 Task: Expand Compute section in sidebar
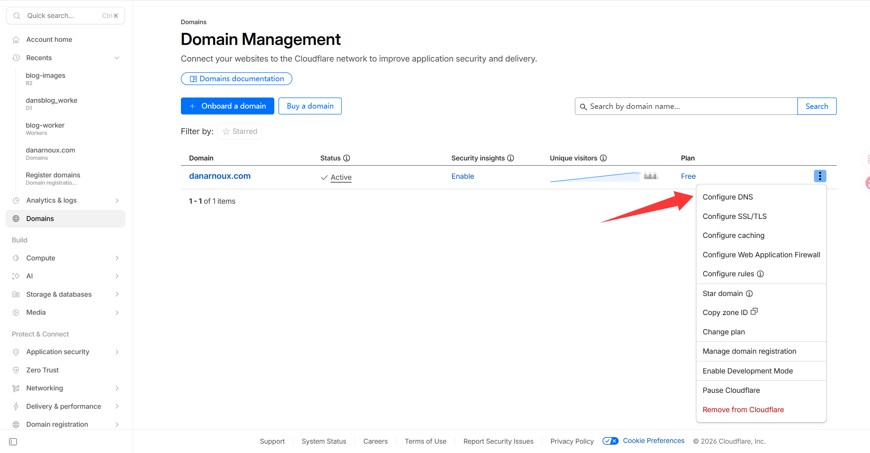(x=117, y=258)
